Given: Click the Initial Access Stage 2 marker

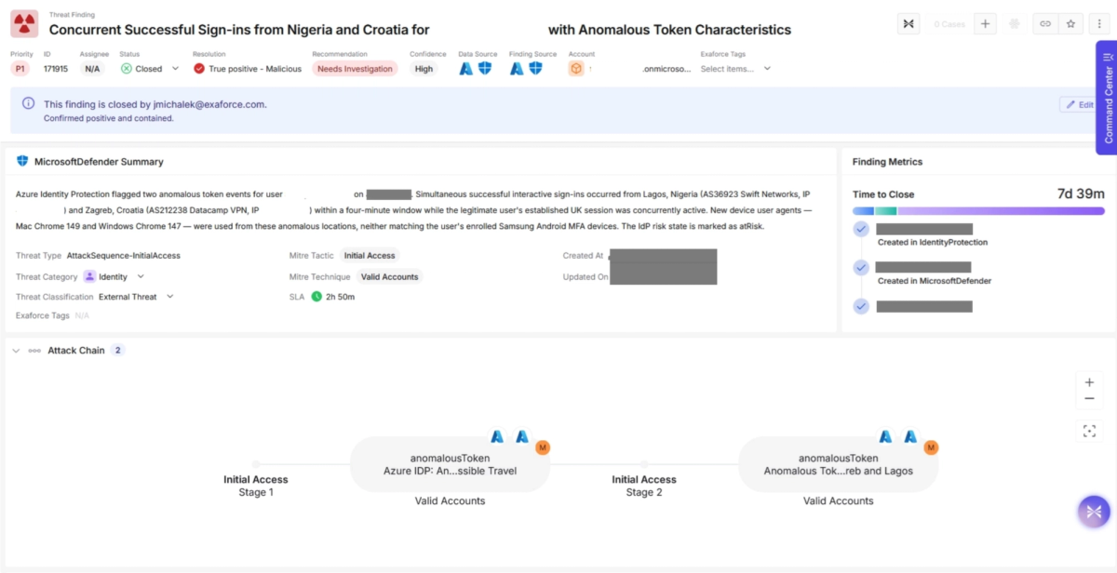Looking at the screenshot, I should click(644, 464).
